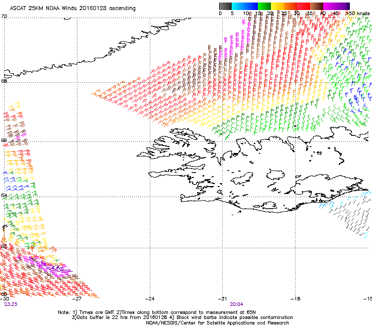Click the '68' latitude label
Screen dimensions: 372x326
[4, 81]
